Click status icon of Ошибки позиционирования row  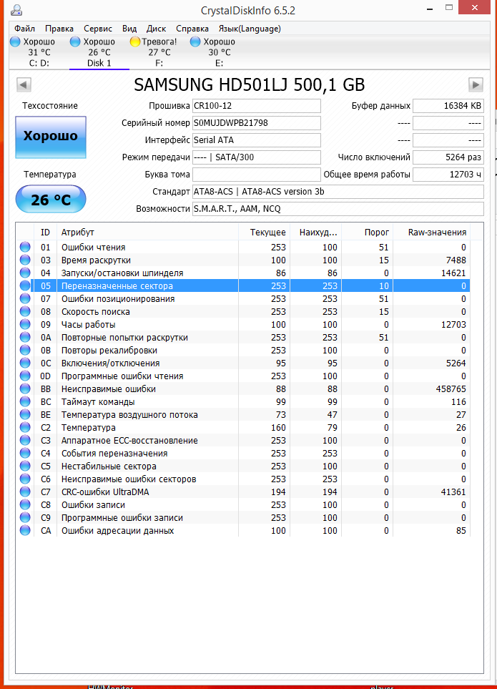25,298
